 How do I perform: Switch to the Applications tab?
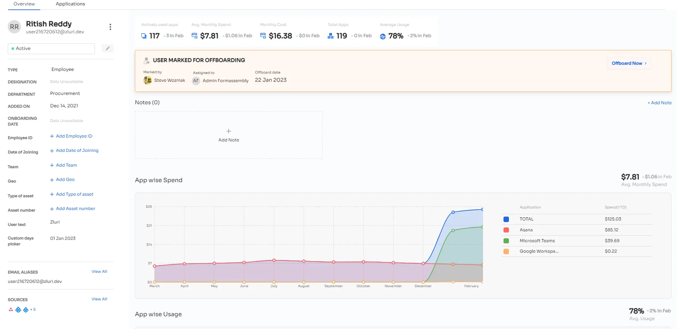coord(70,4)
